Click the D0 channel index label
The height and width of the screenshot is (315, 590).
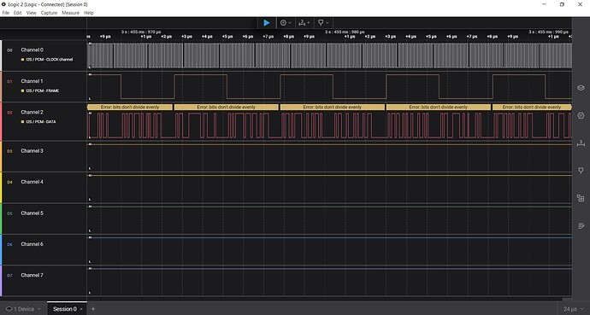9,50
